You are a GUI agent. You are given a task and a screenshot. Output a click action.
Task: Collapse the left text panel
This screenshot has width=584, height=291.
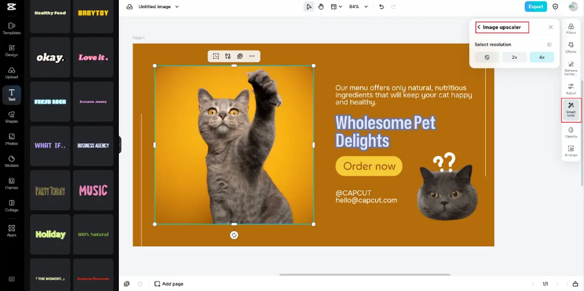(120, 145)
